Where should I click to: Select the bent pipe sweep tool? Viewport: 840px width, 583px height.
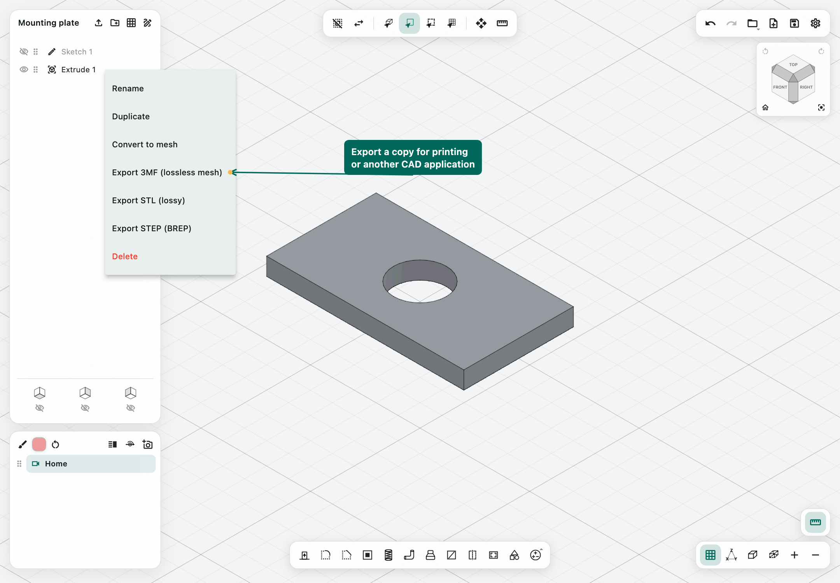tap(409, 555)
